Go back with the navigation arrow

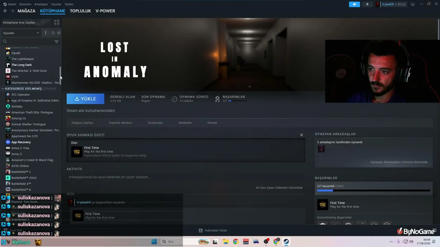click(x=5, y=11)
